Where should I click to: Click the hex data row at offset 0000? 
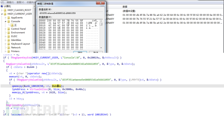(69, 21)
